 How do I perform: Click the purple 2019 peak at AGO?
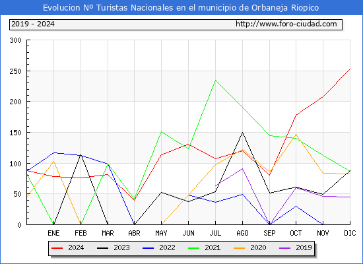[242, 168]
